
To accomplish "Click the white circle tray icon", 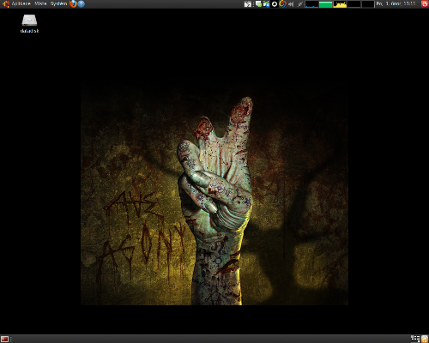I will [x=275, y=4].
